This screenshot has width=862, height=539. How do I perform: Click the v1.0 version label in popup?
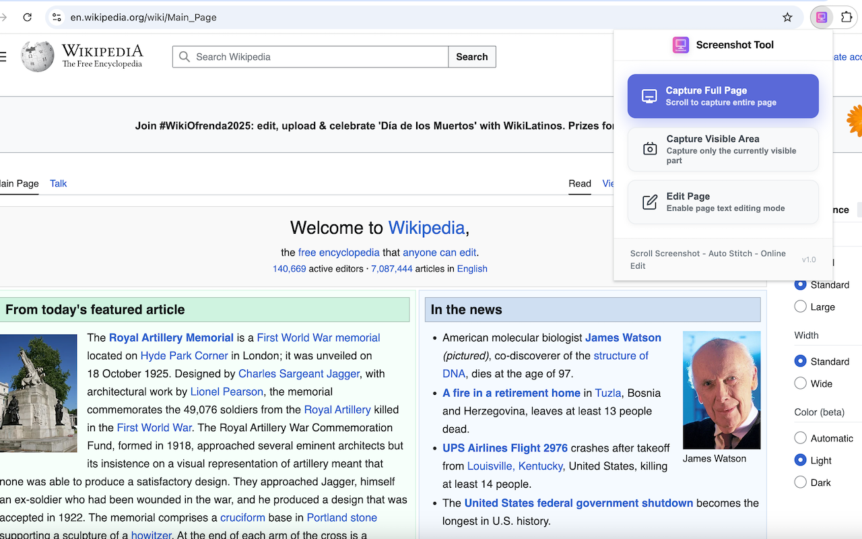[x=809, y=259]
